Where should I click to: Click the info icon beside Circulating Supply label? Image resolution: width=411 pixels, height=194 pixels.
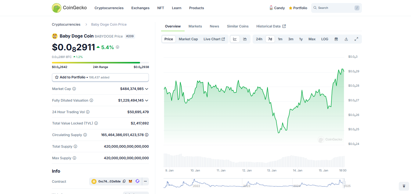[85, 135]
